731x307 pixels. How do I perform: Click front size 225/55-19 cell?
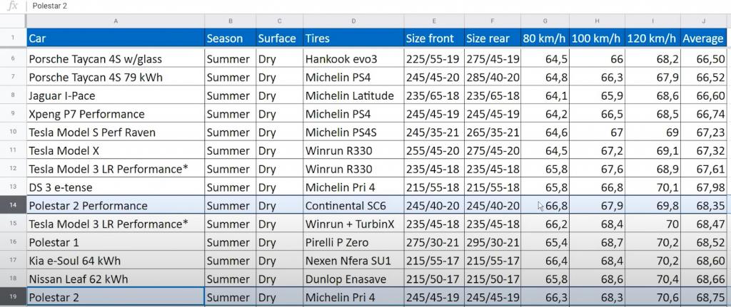(434, 58)
